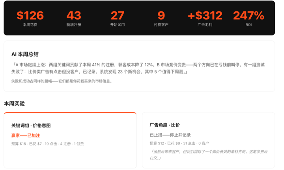This screenshot has height=170, width=284.
Task: Click the AI 本周总结 heading
Action: click(x=25, y=54)
